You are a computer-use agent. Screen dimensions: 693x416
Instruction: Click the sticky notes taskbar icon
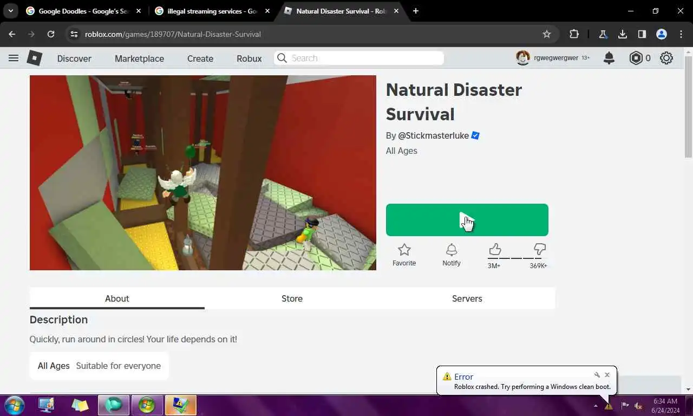[80, 405]
